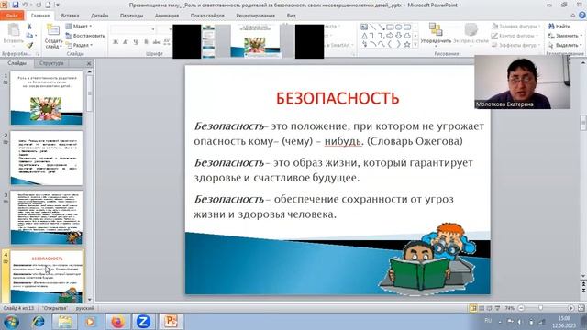The image size is (587, 330).
Task: Open the Файл tab
Action: 12,16
